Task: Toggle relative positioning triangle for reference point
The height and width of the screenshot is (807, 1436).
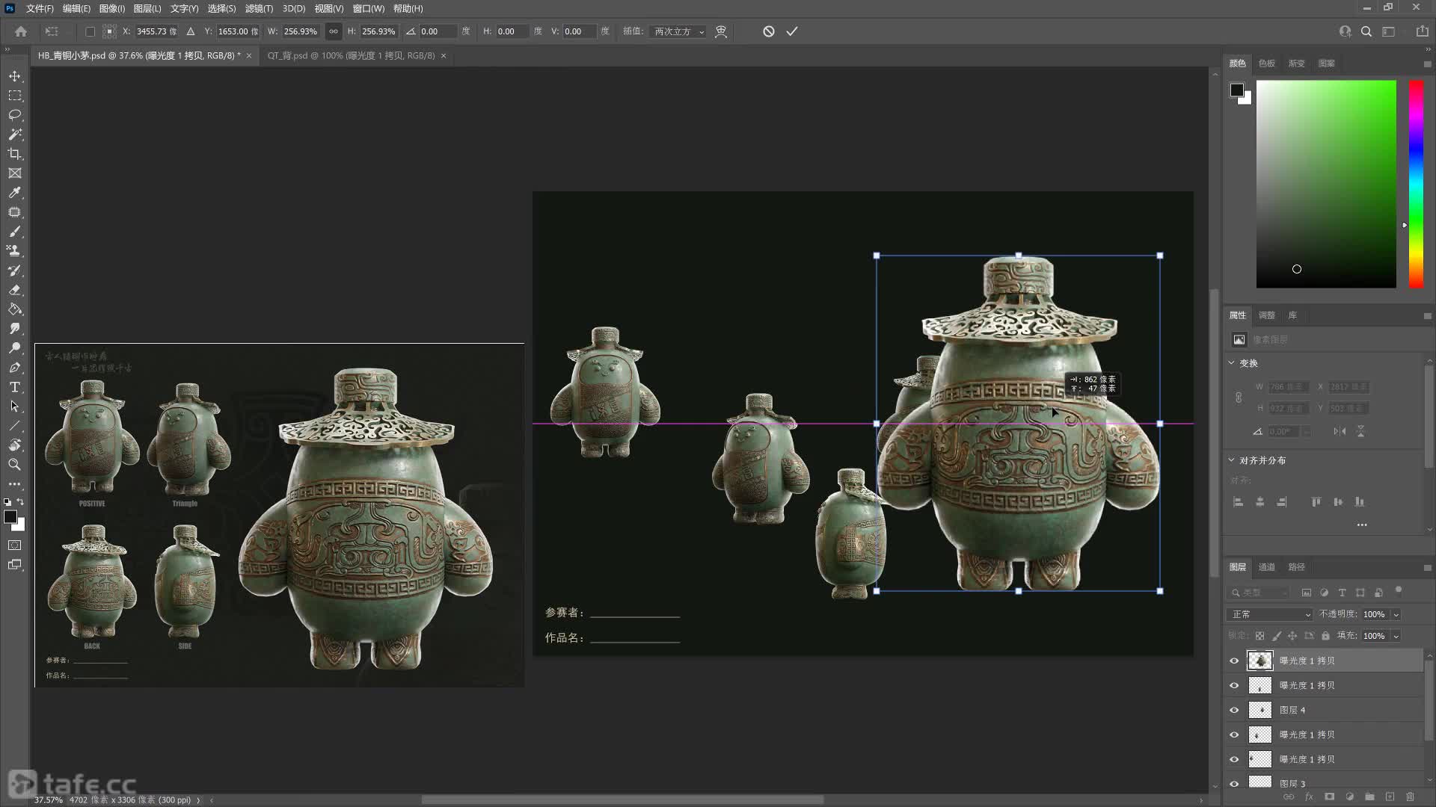Action: coord(191,31)
